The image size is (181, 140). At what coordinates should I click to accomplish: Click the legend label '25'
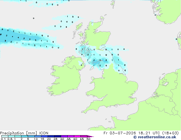pyautogui.click(x=55, y=139)
